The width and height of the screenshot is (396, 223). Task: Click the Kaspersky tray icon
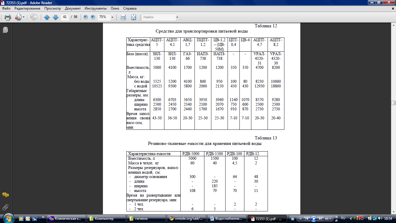(361, 218)
